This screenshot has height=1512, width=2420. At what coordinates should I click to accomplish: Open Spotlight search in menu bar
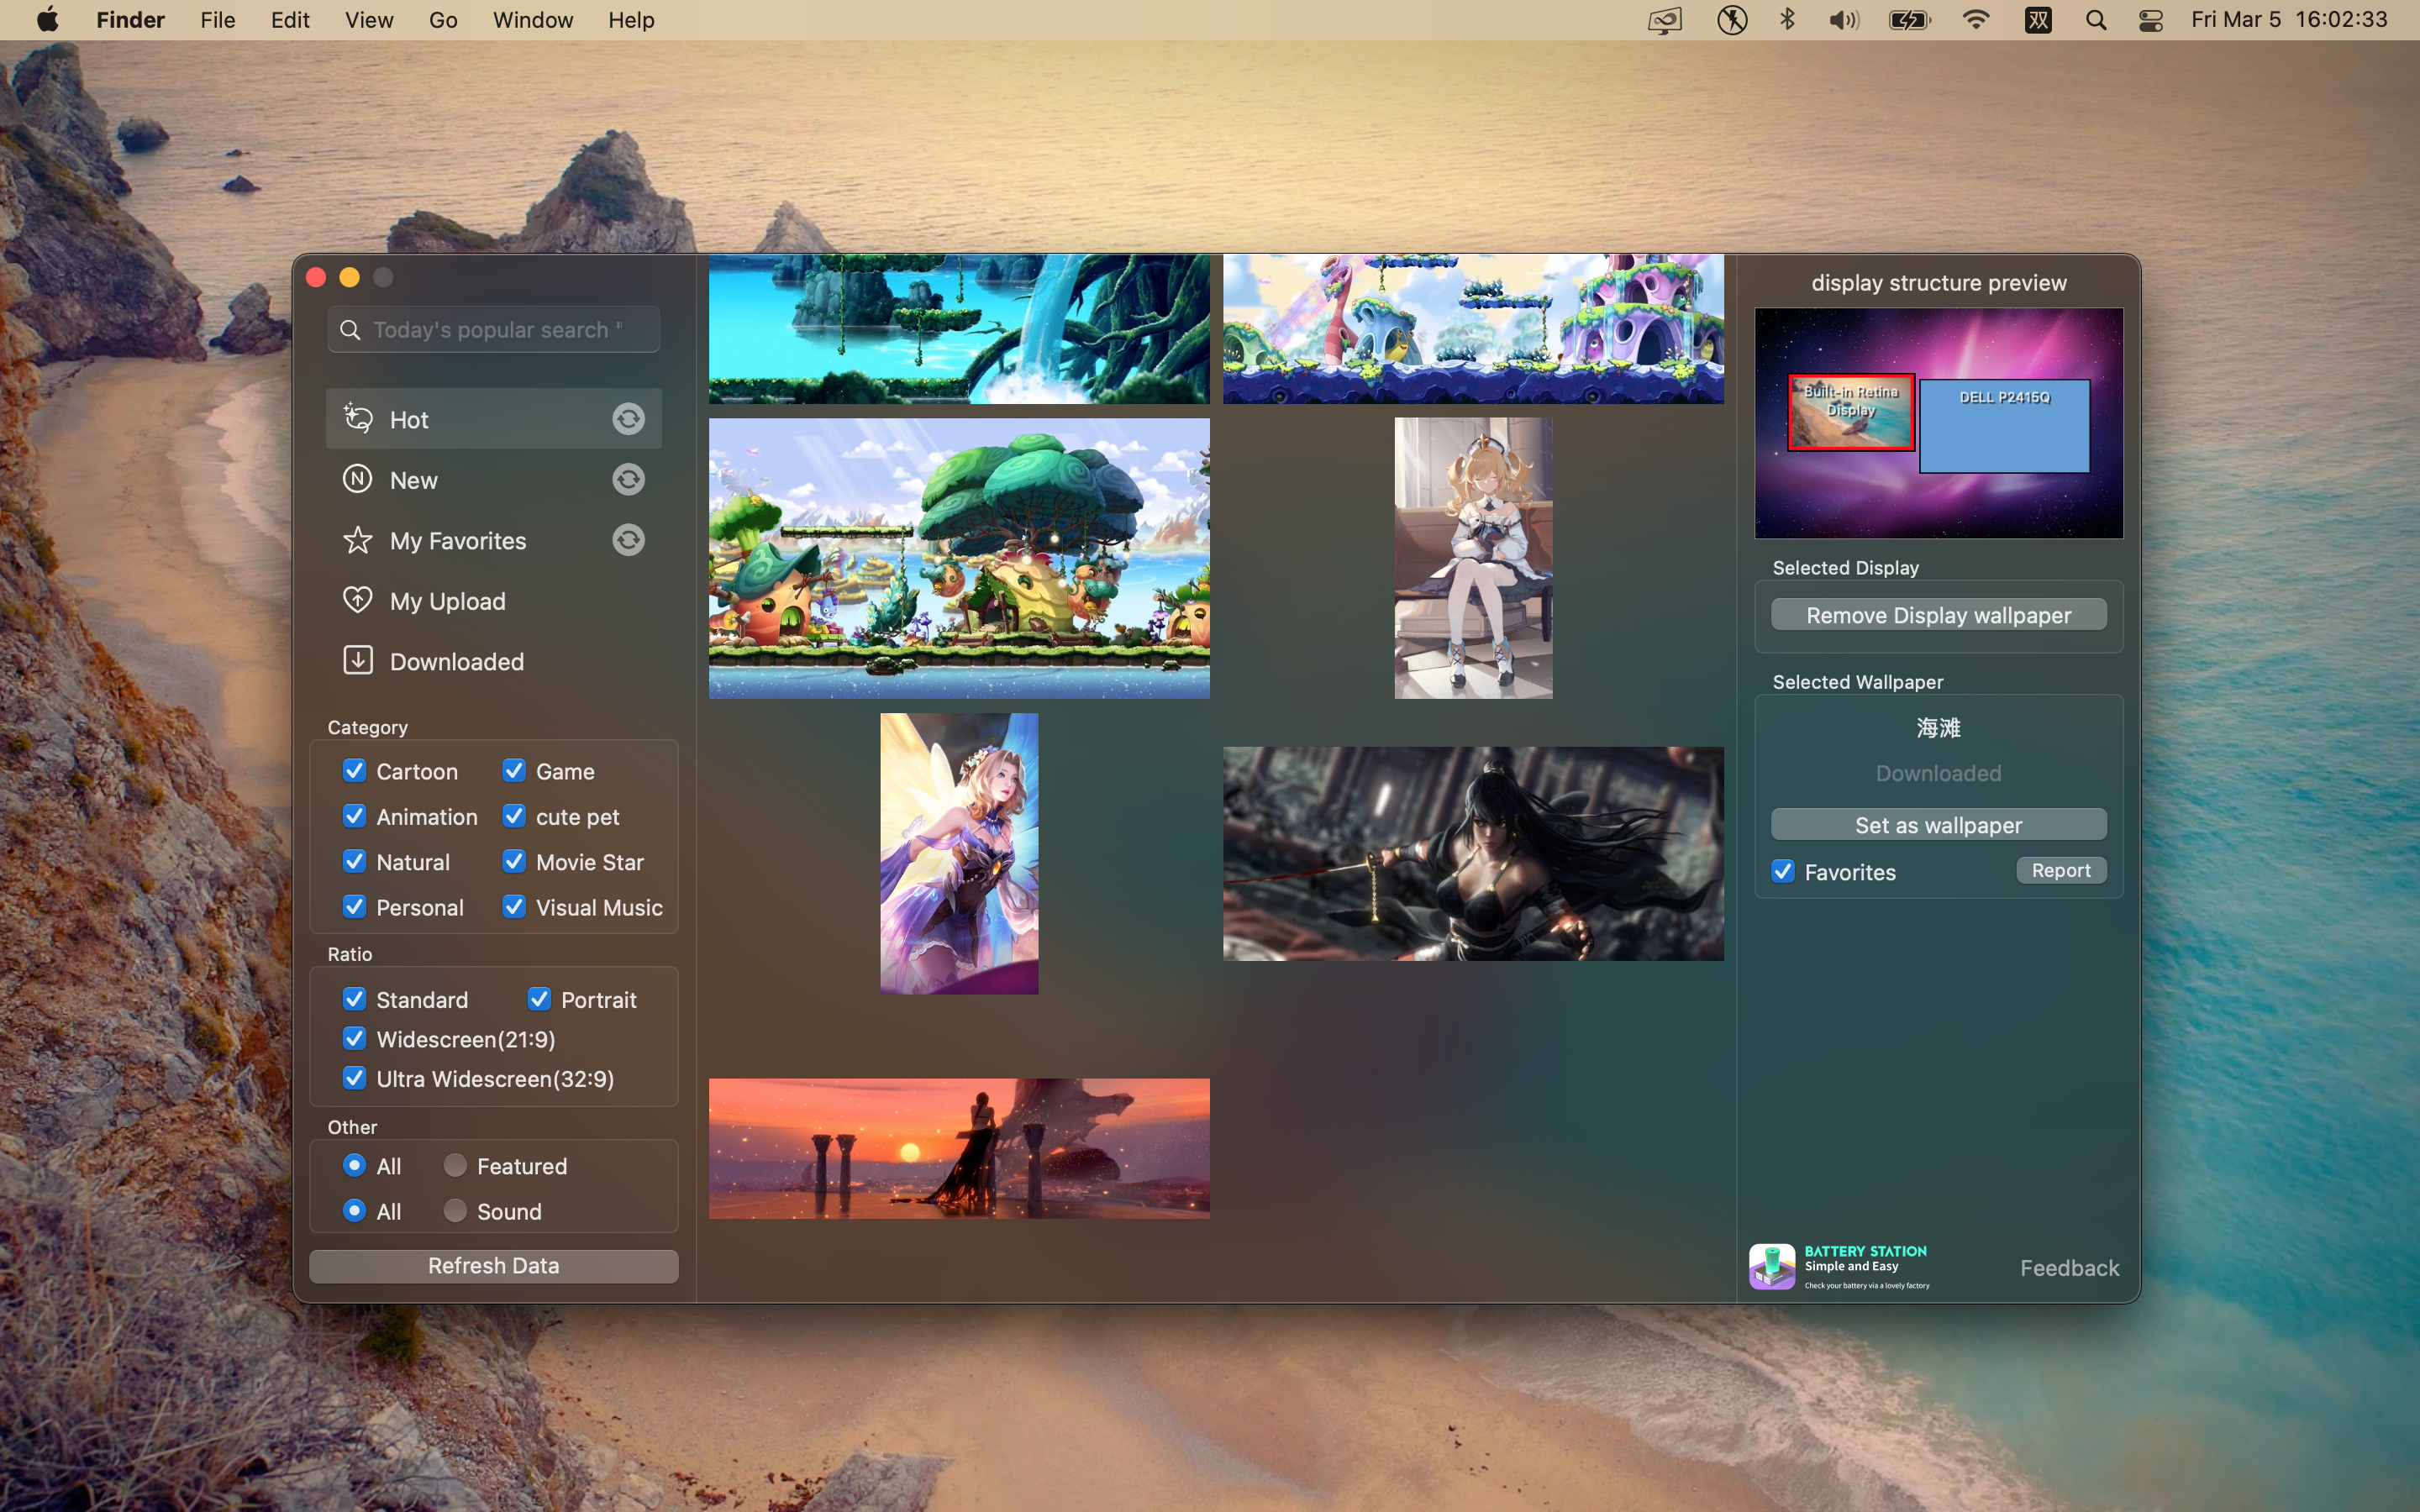[2096, 20]
